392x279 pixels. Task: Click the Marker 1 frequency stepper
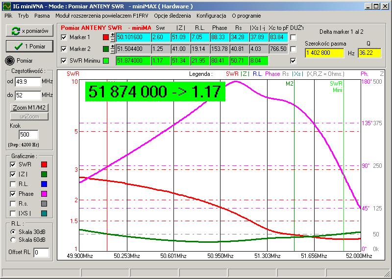pos(113,37)
